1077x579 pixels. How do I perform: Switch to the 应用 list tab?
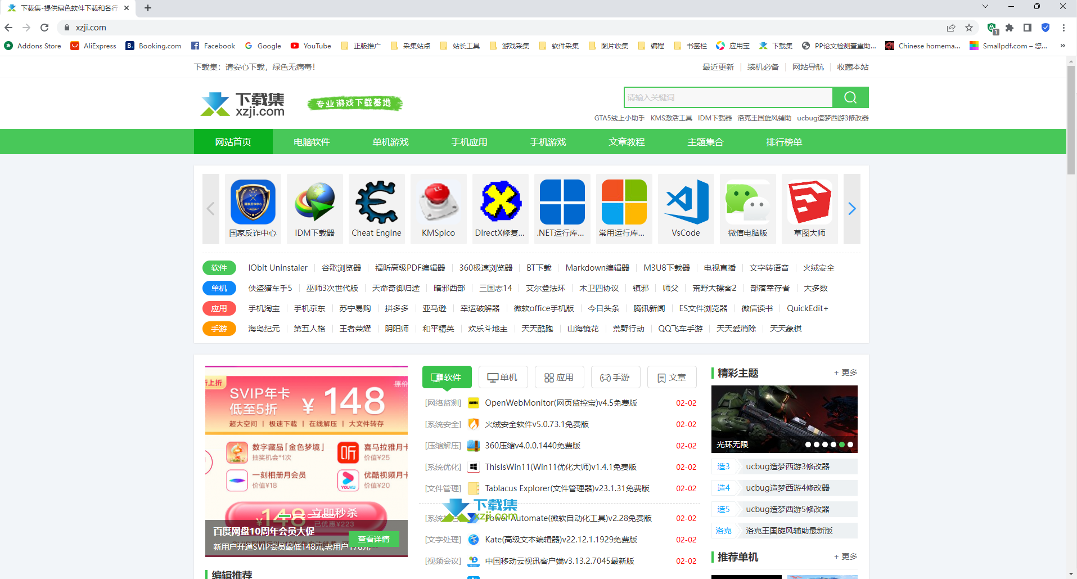559,377
